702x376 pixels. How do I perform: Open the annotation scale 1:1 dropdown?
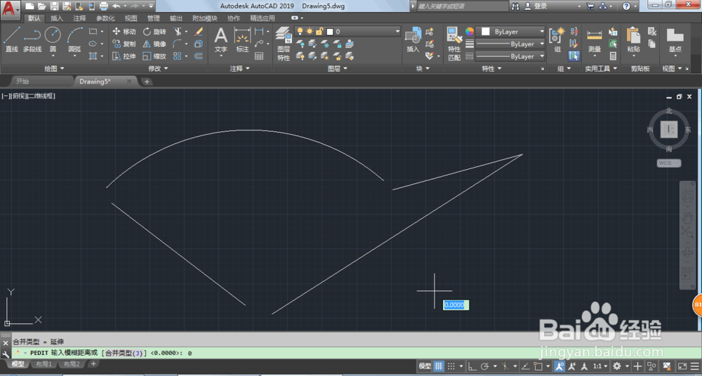[601, 365]
